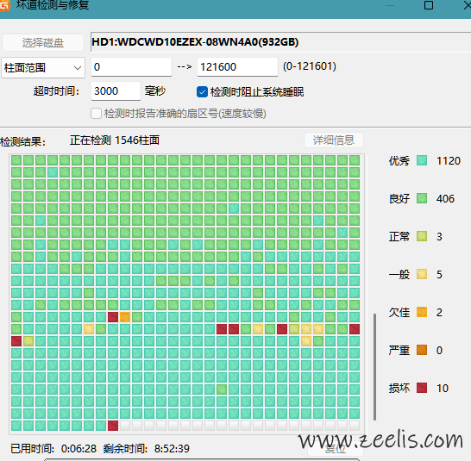Click the end cylinder field showing 121600
The image size is (471, 461).
coord(237,66)
